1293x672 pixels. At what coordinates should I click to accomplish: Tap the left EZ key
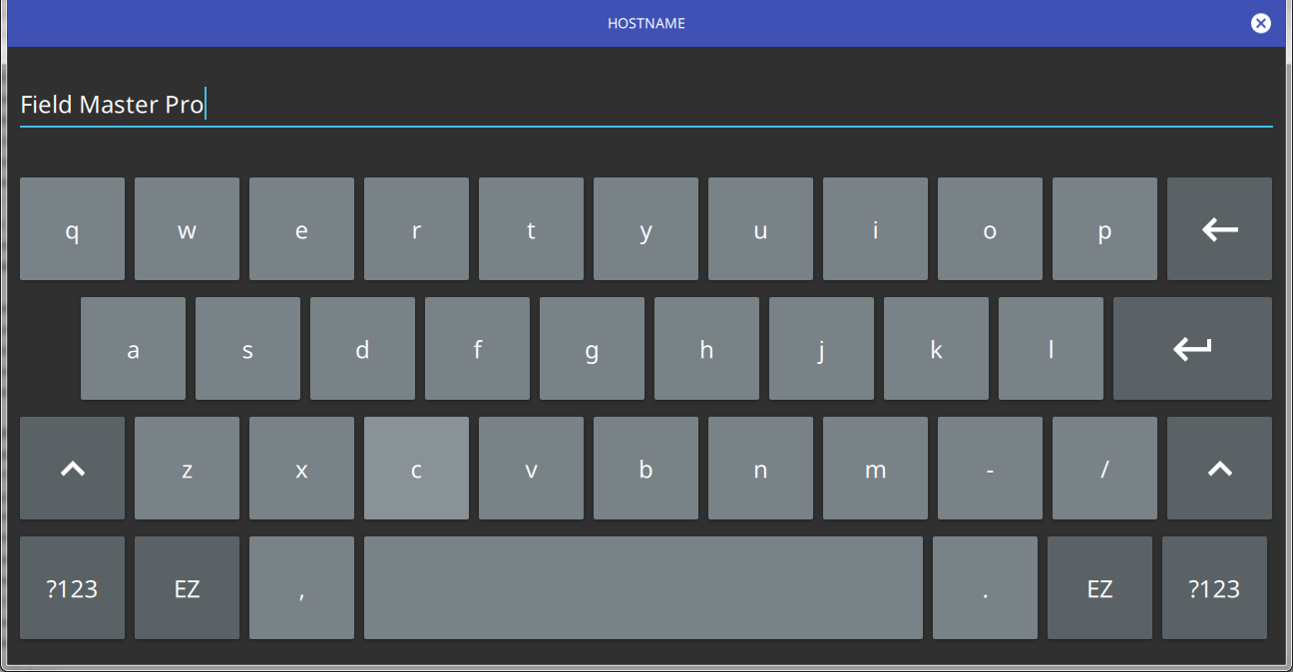(x=187, y=588)
